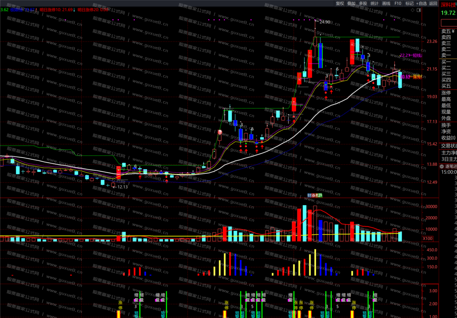Open the 复权 adjustment menu
This screenshot has width=457, height=318.
[x=340, y=3]
